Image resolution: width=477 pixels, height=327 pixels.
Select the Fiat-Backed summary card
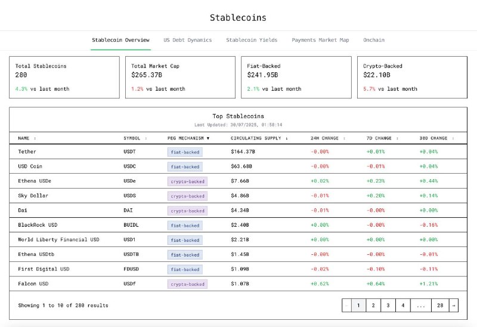[x=296, y=77]
